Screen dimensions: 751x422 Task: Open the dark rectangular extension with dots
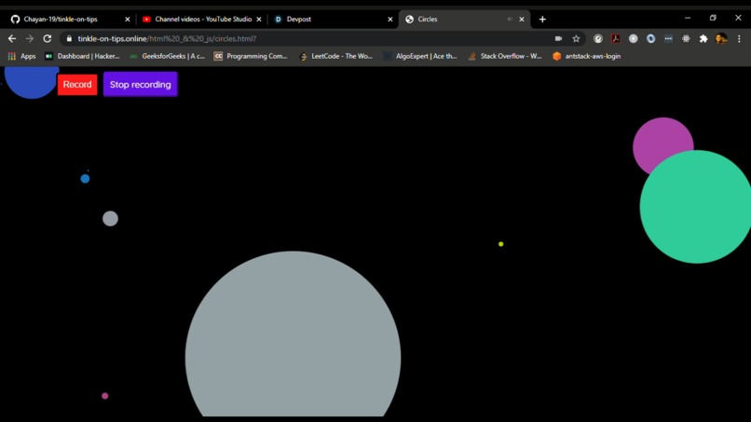pyautogui.click(x=668, y=39)
